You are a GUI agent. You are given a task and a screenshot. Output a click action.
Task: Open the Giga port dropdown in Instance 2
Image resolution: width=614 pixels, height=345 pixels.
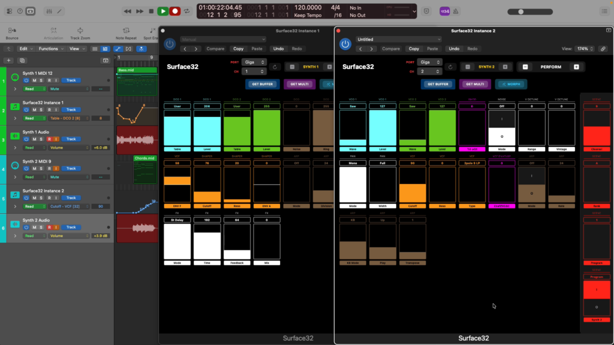(430, 62)
